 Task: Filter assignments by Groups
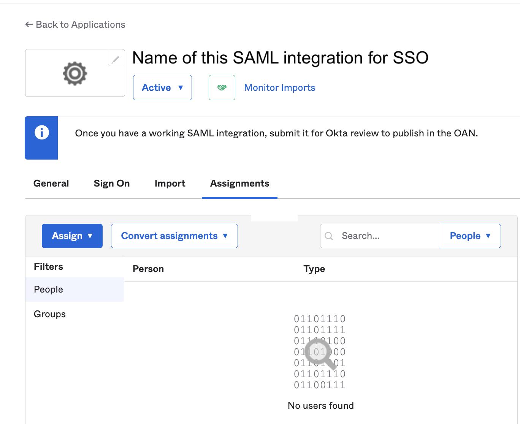[50, 314]
